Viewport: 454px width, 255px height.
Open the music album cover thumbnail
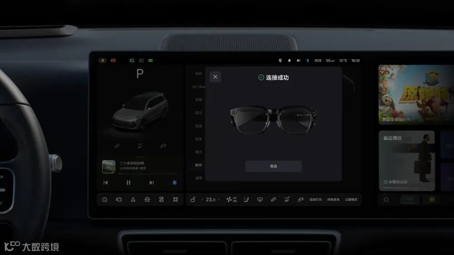109,167
